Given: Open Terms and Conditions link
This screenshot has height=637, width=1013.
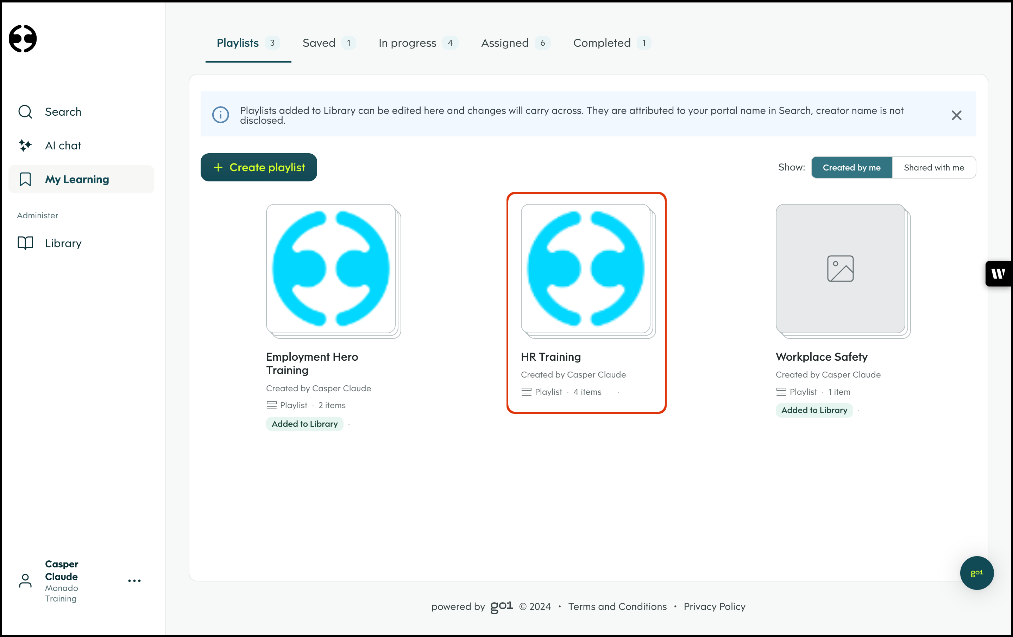Looking at the screenshot, I should (618, 606).
